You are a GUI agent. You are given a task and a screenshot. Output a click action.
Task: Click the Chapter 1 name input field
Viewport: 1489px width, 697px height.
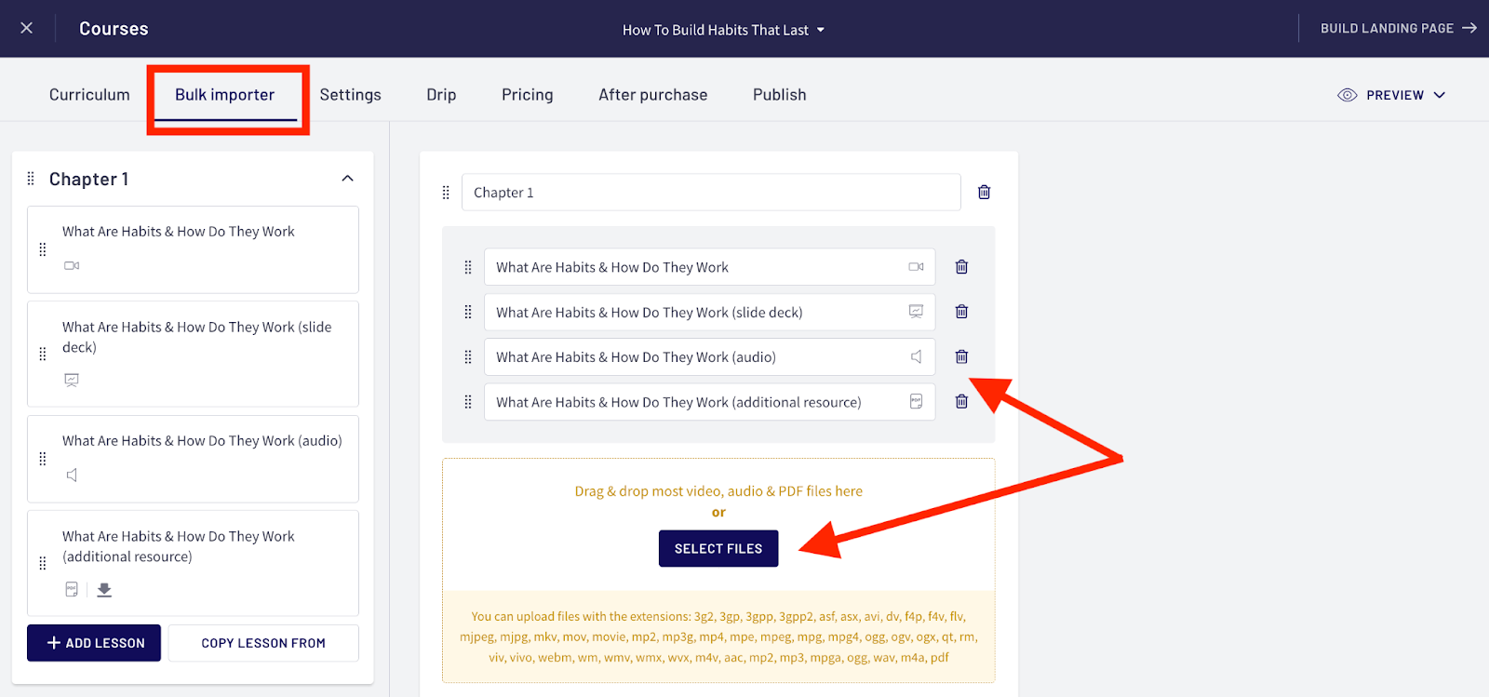tap(711, 193)
